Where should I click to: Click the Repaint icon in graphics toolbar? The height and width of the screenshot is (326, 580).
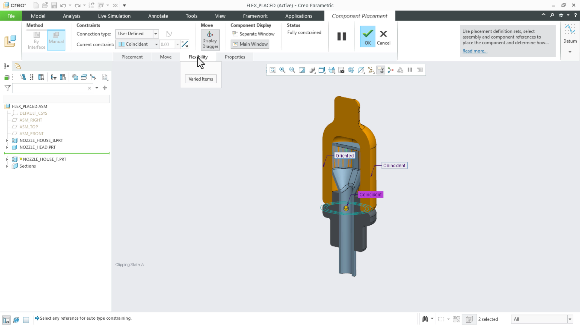click(x=302, y=70)
